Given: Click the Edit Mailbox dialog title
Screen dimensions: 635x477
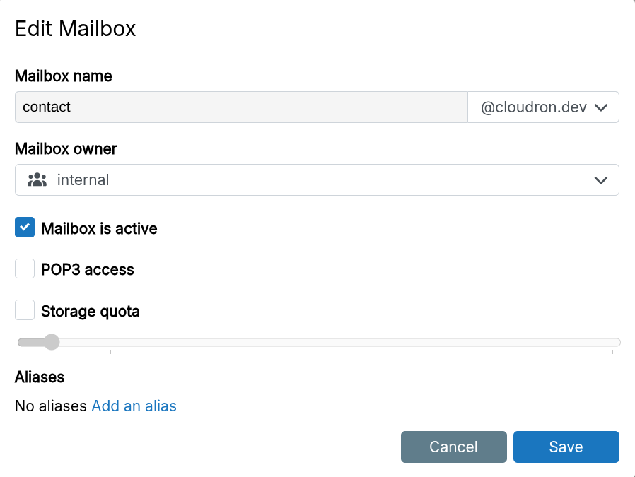Looking at the screenshot, I should click(x=75, y=28).
